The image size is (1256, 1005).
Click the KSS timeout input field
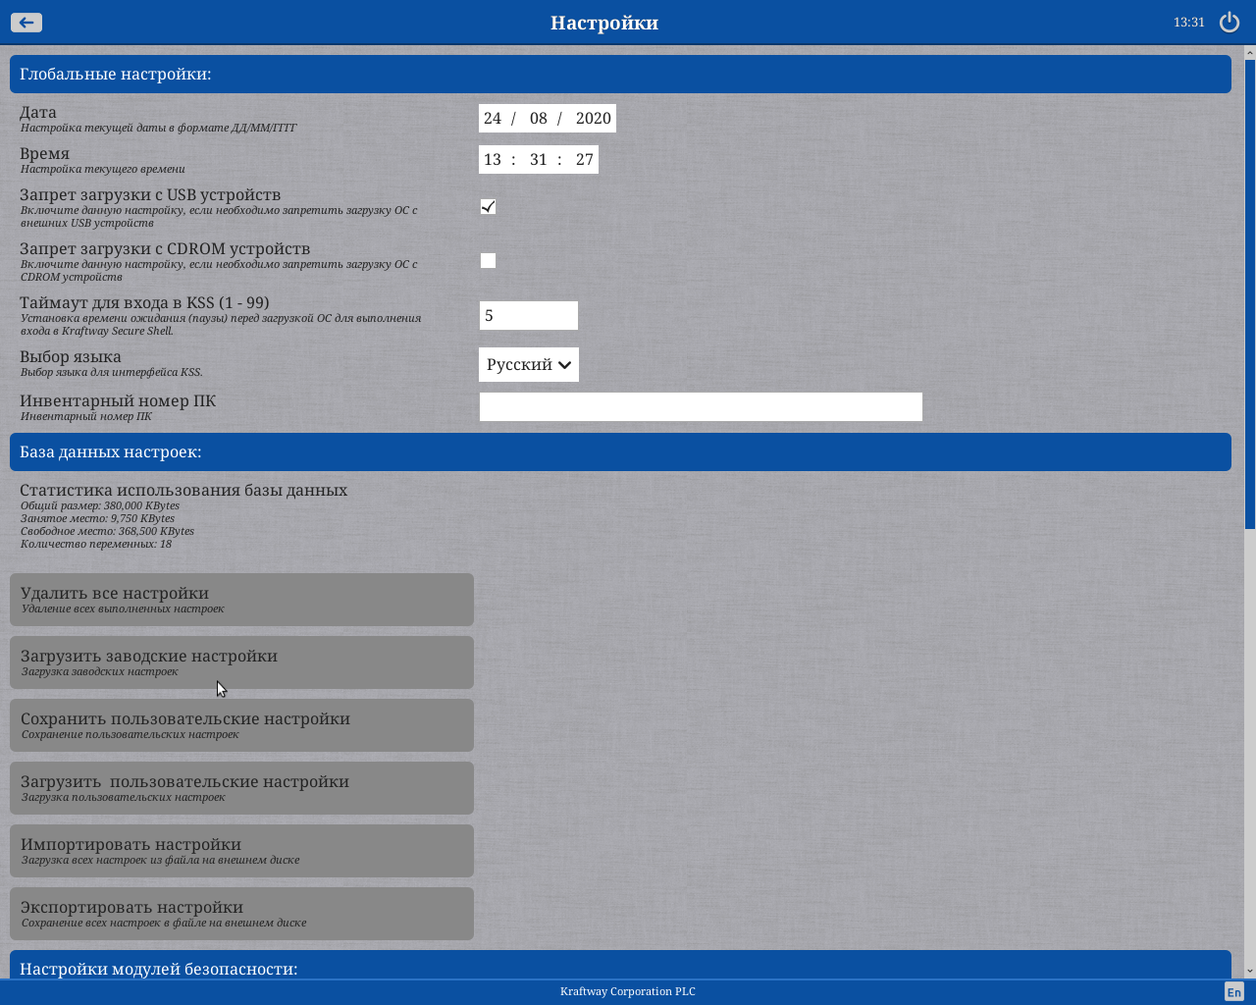(529, 315)
